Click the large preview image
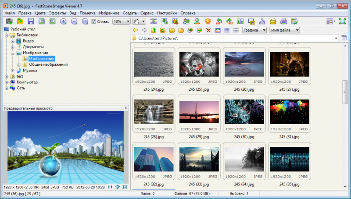Screen dimensions: 351x199 click(65, 148)
